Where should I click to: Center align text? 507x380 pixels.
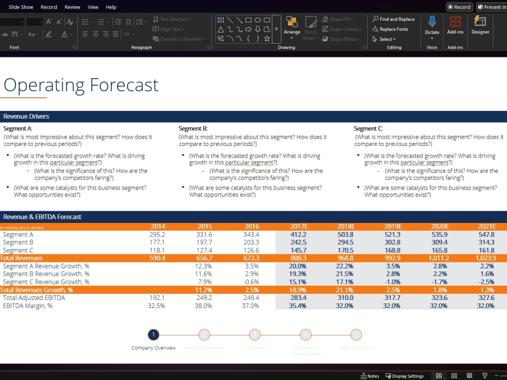click(95, 34)
